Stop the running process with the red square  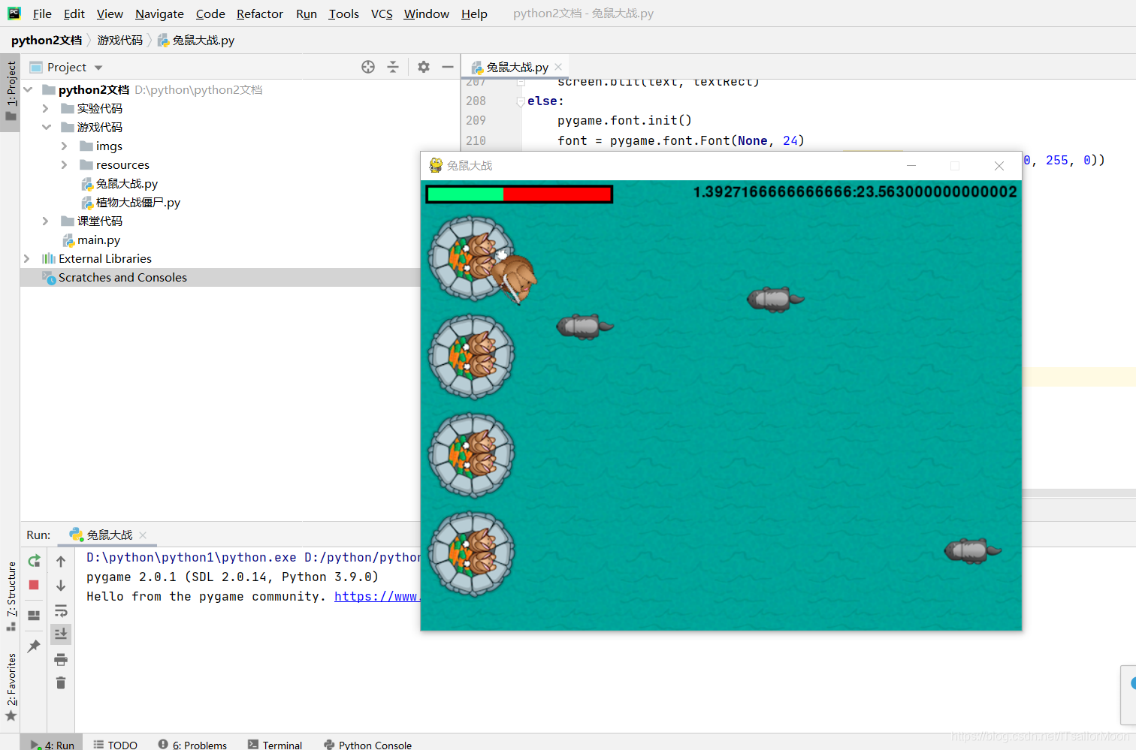(34, 585)
